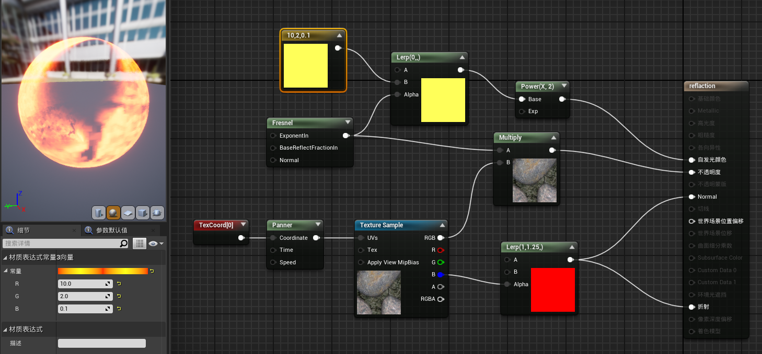Switch preview to plane mesh
The image size is (762, 354).
tap(128, 213)
